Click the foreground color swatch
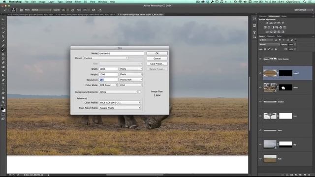Screen dimensions: 315x177 click(x=2, y=109)
